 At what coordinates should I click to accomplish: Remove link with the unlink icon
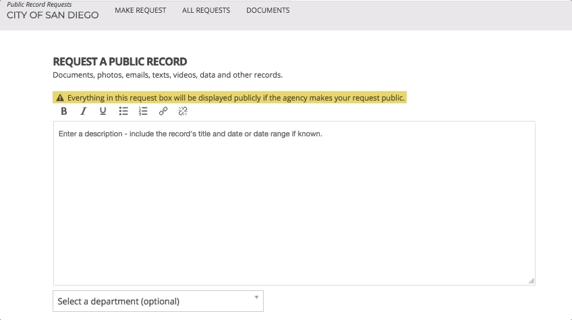(183, 111)
